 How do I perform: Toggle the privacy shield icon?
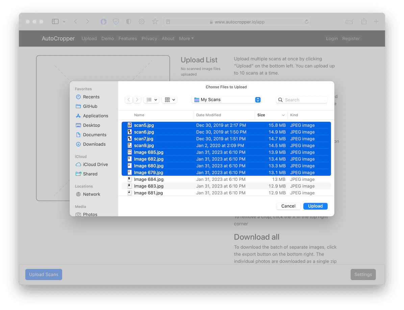pyautogui.click(x=116, y=21)
